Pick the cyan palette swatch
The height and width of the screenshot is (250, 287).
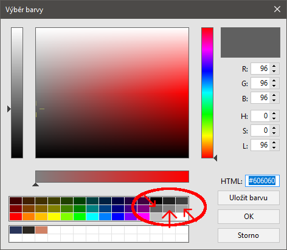92,217
